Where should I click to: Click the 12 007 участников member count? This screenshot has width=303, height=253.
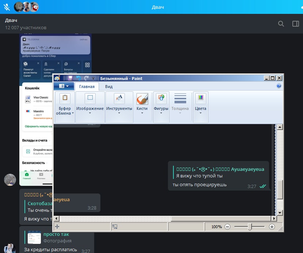[x=26, y=28]
